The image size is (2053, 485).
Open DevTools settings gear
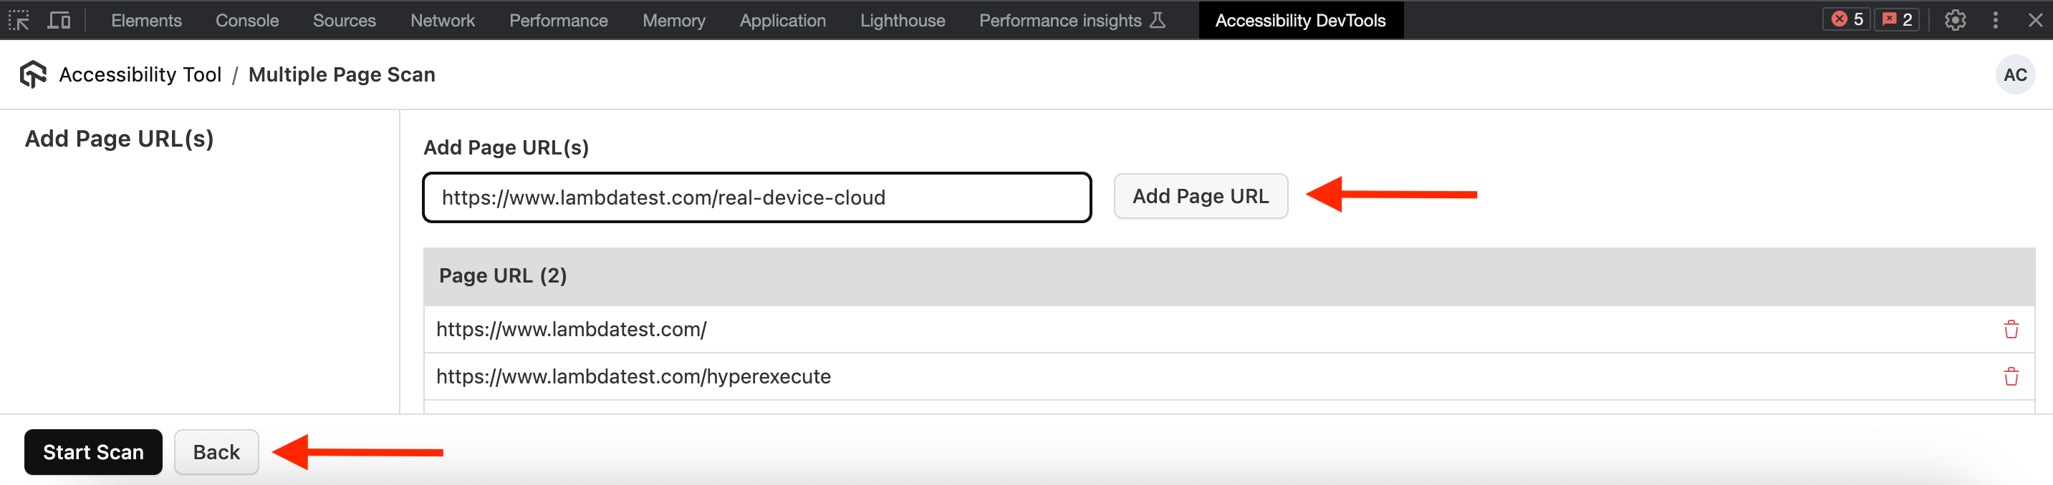tap(1954, 20)
